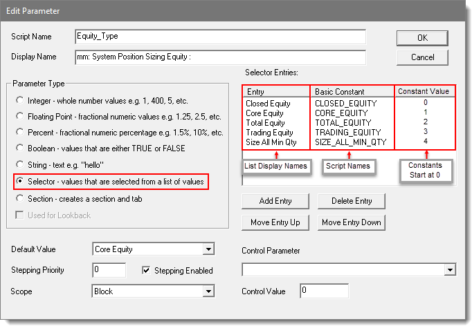Select the Closed Equity list entry
The width and height of the screenshot is (472, 326).
click(x=269, y=103)
